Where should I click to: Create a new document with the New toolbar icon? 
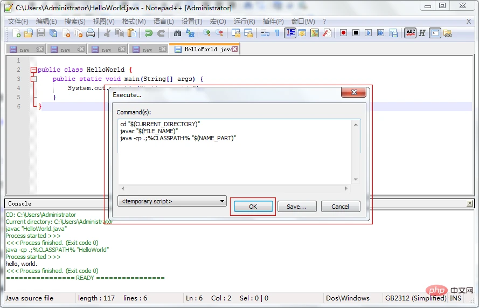[x=16, y=33]
